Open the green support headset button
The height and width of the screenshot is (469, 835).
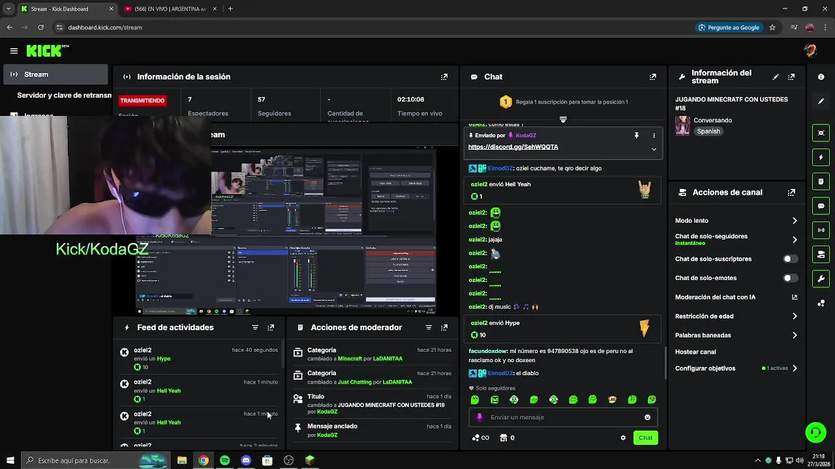(x=815, y=432)
